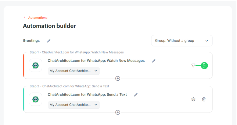Add a step after Step 2 plus icon
Viewport: 237px width, 125px height.
118,112
